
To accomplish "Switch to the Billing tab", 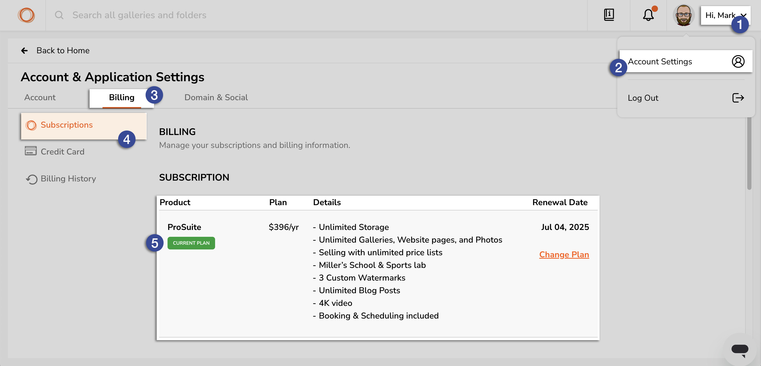I will (122, 98).
